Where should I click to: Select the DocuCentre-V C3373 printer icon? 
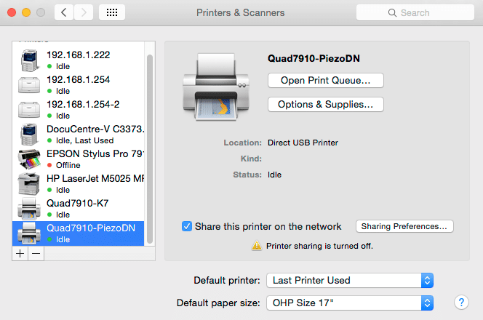28,134
